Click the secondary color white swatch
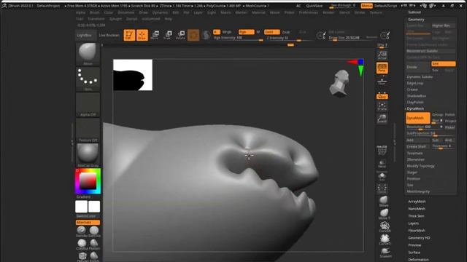This screenshot has width=467, height=262. click(x=81, y=207)
